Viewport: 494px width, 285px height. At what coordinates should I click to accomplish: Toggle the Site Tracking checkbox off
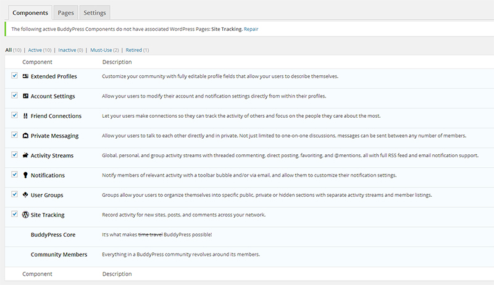click(x=14, y=214)
